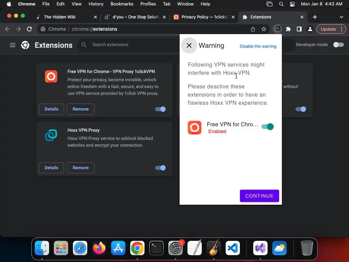The image size is (349, 262).
Task: Click the menu bar clock Mon Jan 8
Action: [x=322, y=4]
